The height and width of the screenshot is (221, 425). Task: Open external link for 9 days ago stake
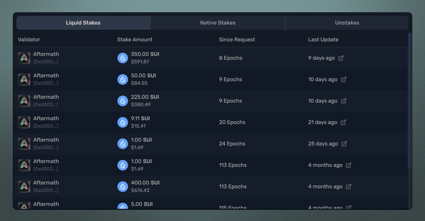click(x=341, y=58)
